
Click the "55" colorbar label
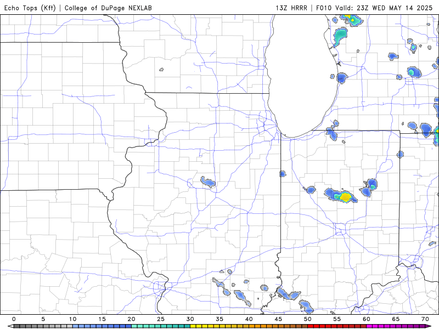[x=337, y=319]
